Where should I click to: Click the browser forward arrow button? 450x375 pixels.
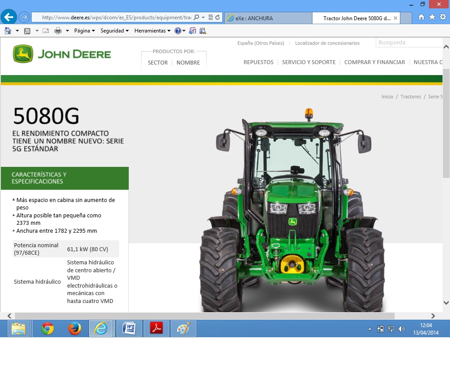[x=24, y=17]
